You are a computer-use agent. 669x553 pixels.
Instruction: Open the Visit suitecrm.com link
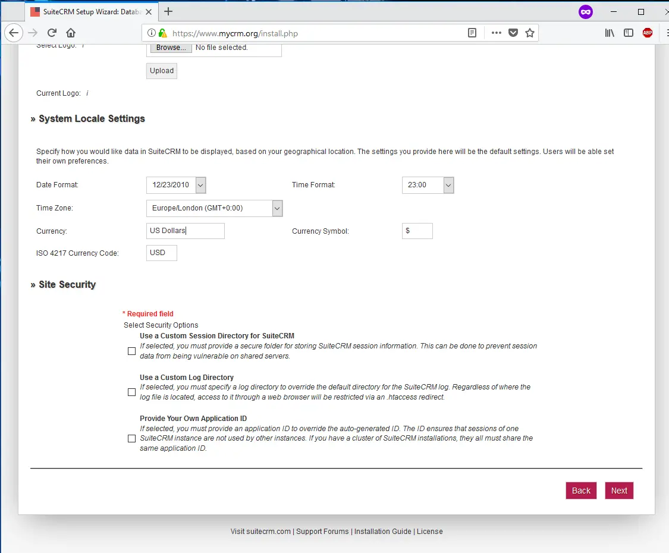260,532
